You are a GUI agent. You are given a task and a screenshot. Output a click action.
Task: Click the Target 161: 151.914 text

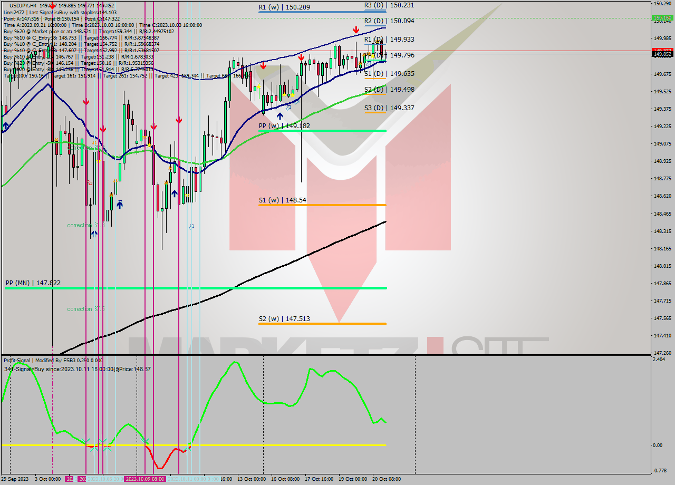(73, 76)
